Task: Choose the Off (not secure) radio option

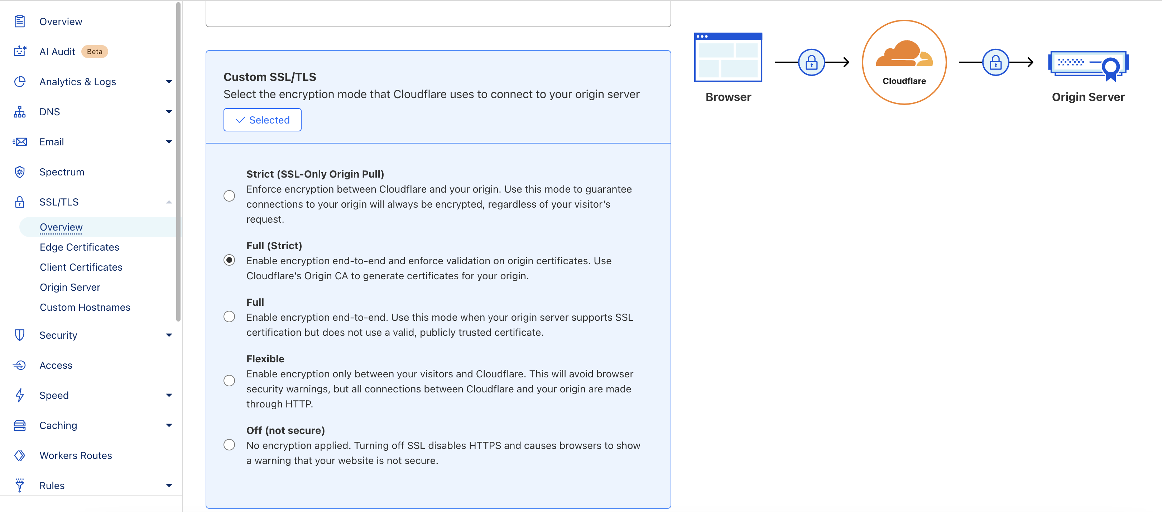Action: click(229, 445)
